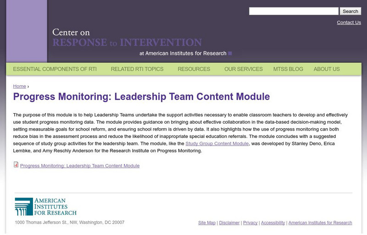Click the Center on Response to Intervention logo
367x235 pixels.
127,38
